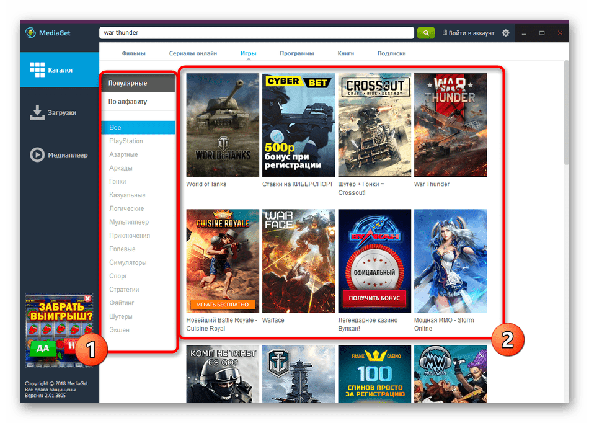
Task: Open the World of Warships cover
Action: [299, 374]
